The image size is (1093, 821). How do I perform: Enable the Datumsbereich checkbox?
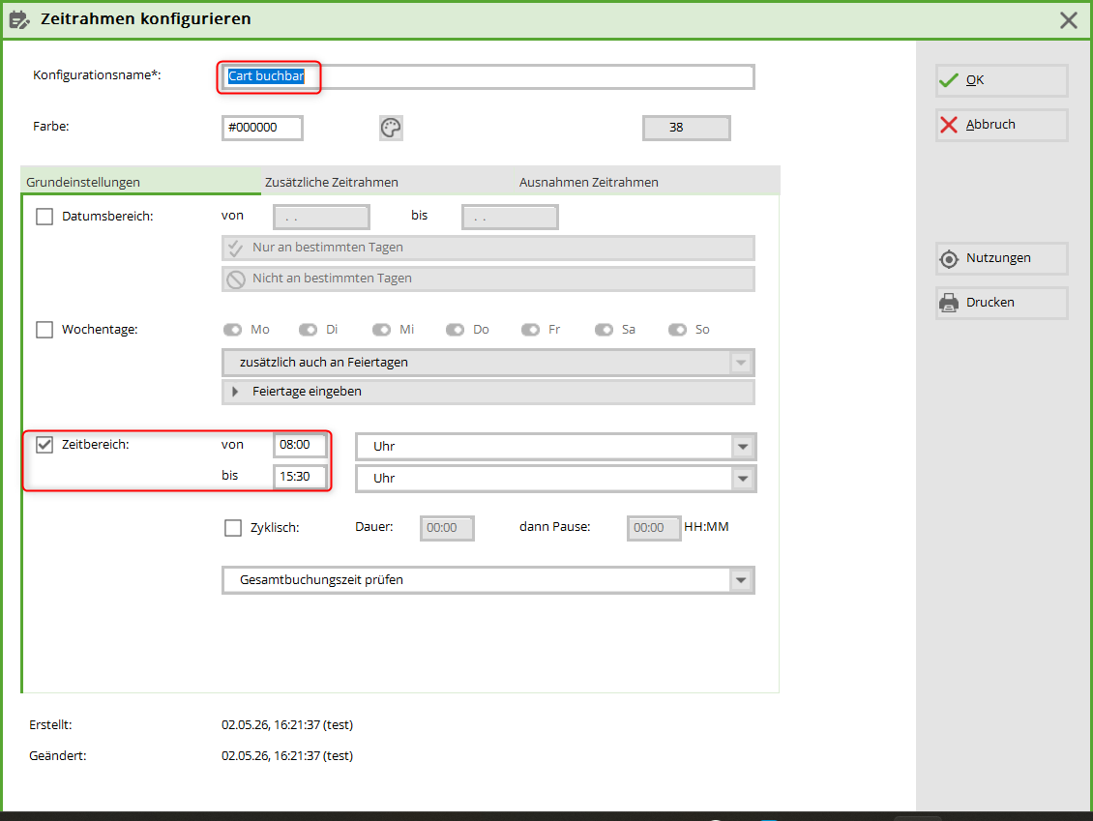[x=44, y=217]
